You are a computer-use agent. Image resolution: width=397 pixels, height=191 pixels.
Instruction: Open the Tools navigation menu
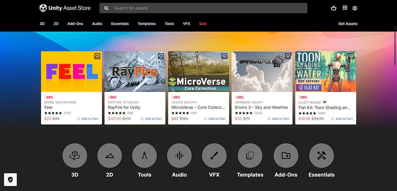pos(169,24)
